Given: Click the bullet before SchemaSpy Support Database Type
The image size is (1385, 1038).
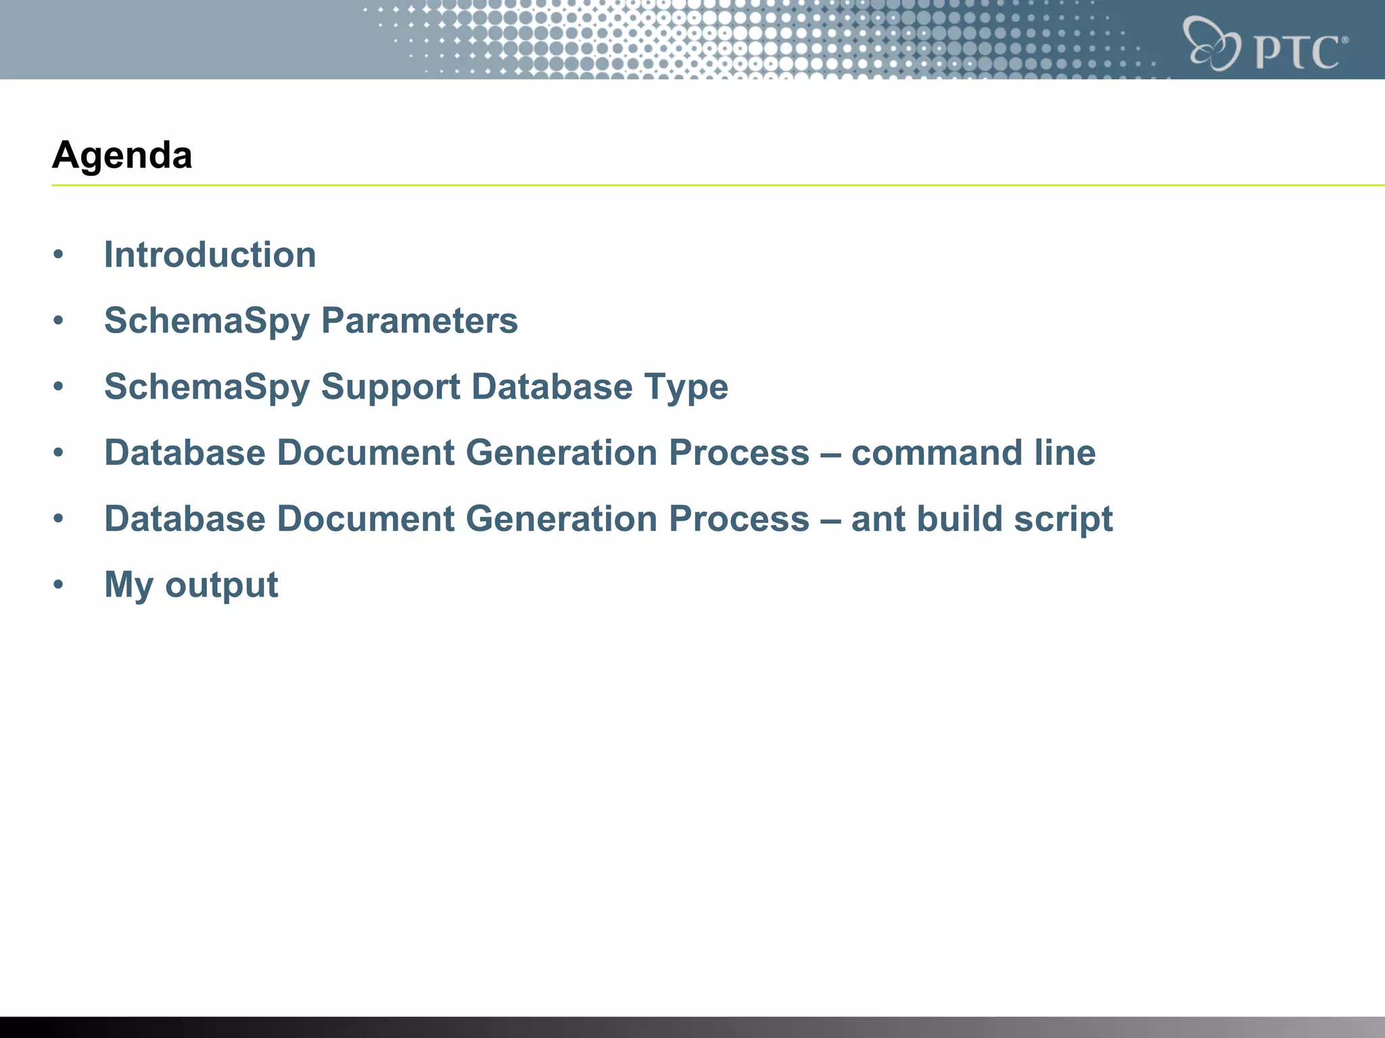Looking at the screenshot, I should [59, 387].
